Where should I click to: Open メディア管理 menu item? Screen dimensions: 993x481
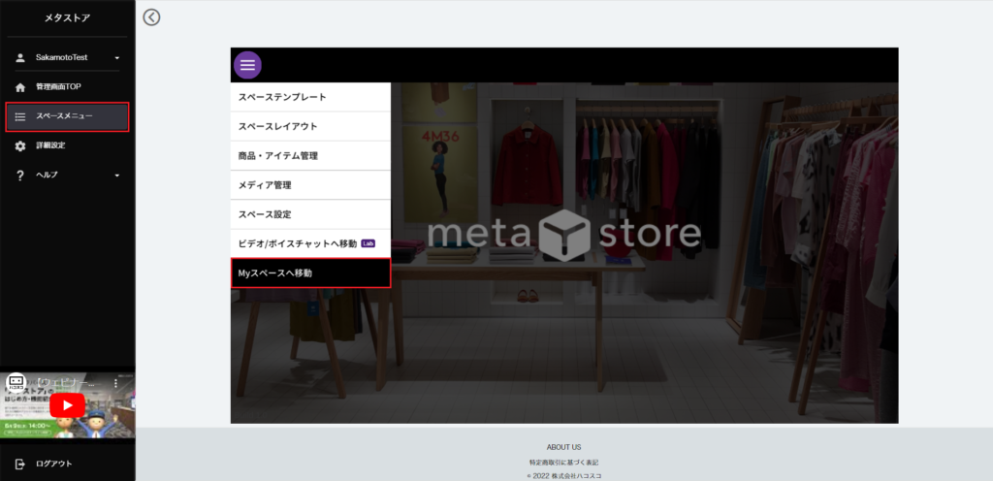[x=310, y=185]
